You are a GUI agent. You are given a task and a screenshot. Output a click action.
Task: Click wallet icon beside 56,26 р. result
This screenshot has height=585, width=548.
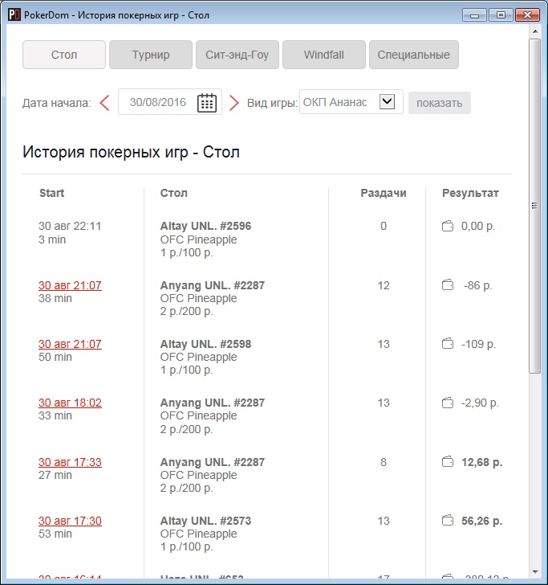tap(448, 521)
